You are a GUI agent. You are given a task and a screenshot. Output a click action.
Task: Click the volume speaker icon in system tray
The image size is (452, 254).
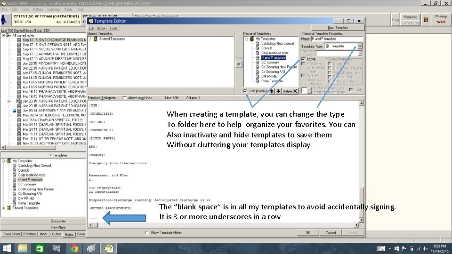click(x=425, y=248)
